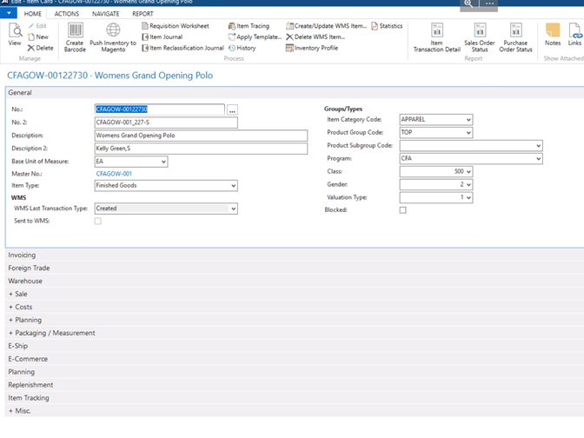
Task: Expand the Item Tracking FastTab
Action: tap(295, 398)
